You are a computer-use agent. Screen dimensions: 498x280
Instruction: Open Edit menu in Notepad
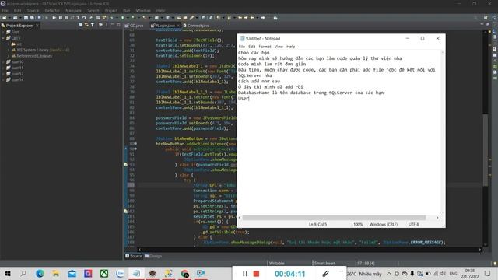251,47
